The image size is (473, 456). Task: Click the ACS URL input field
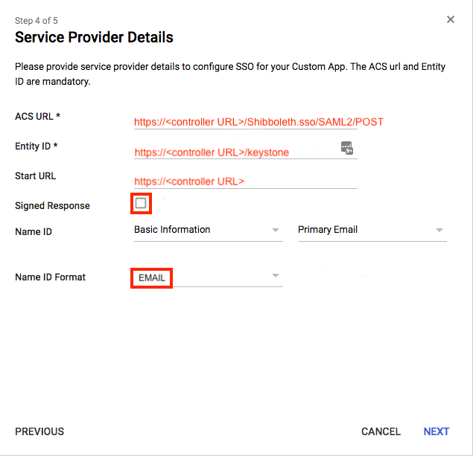244,122
